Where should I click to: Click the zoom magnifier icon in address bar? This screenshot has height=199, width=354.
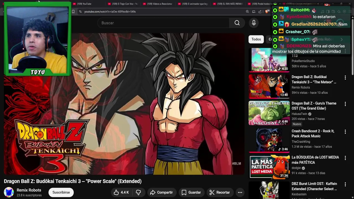point(247,12)
